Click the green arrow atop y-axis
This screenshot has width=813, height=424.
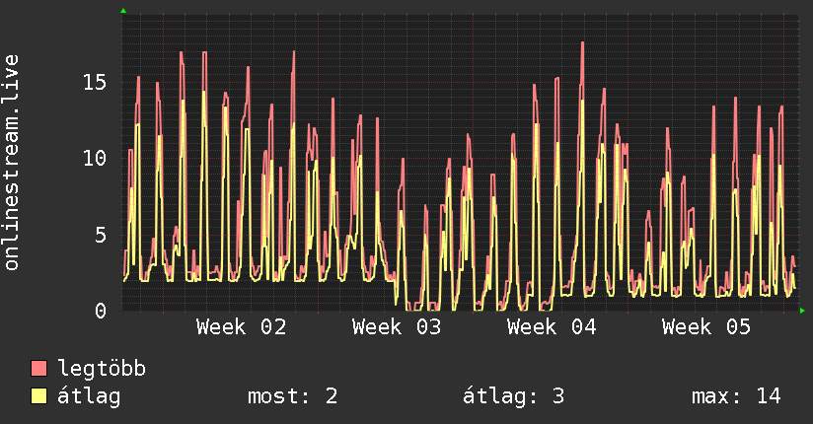pyautogui.click(x=123, y=11)
